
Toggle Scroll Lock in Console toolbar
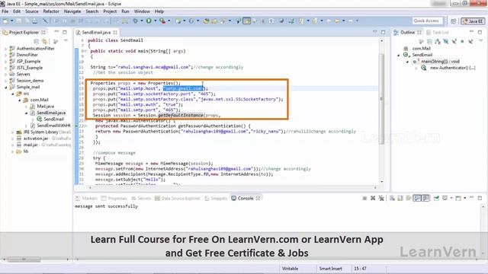(400, 198)
